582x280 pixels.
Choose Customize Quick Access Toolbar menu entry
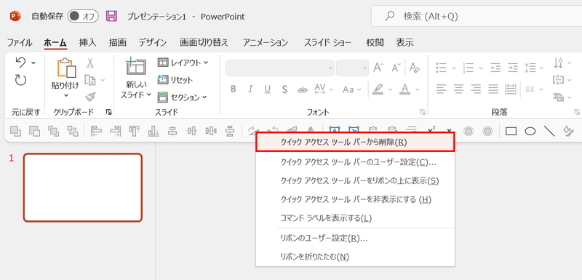(x=355, y=162)
